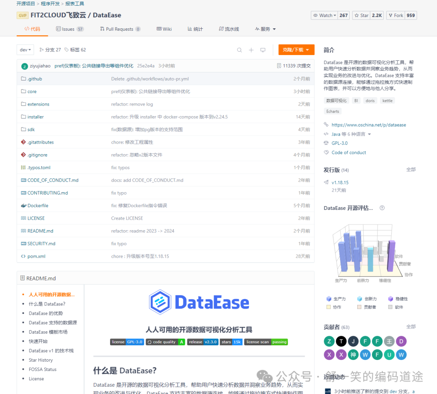Click the LICENSE file icon
The width and height of the screenshot is (437, 394).
[x=23, y=218]
